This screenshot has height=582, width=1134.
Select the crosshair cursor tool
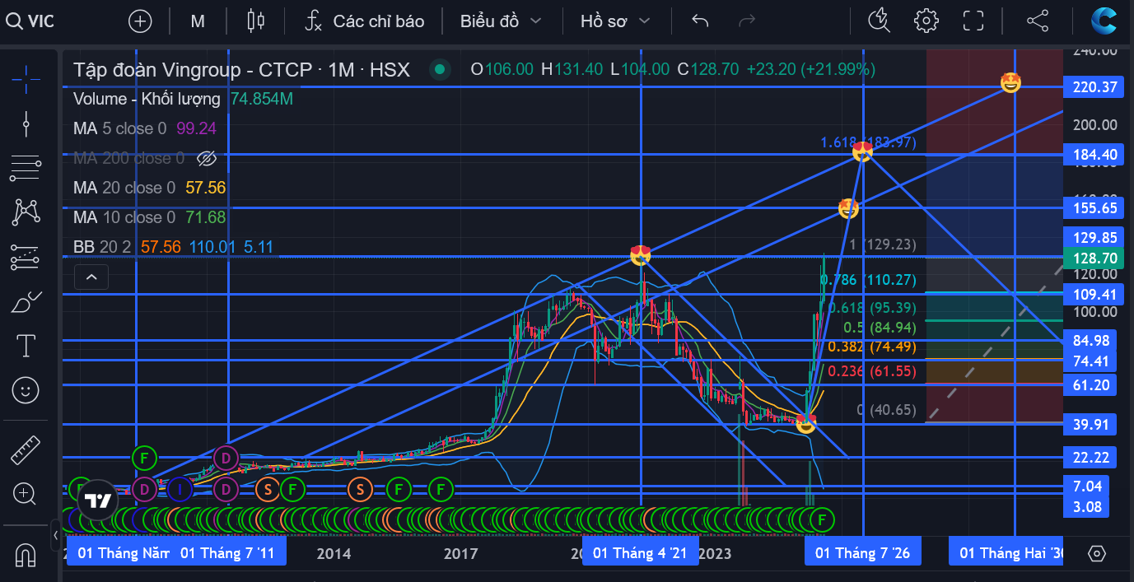[x=26, y=79]
